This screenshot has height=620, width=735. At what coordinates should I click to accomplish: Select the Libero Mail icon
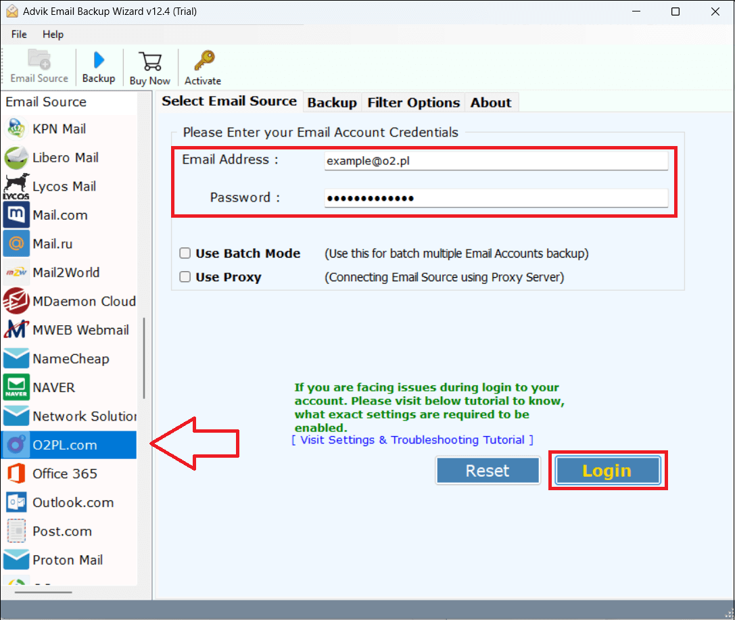tap(16, 158)
